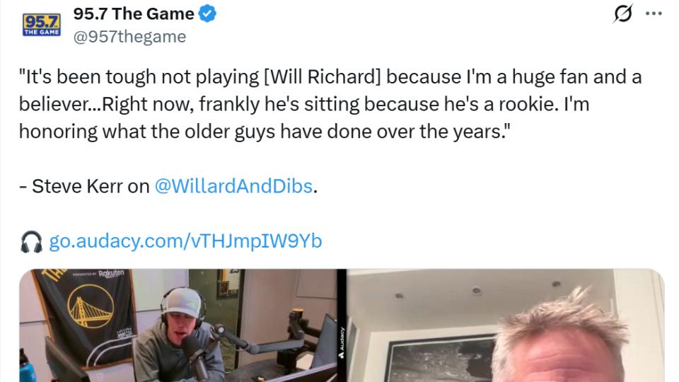Click the Rakuten logo on the banner

click(111, 274)
